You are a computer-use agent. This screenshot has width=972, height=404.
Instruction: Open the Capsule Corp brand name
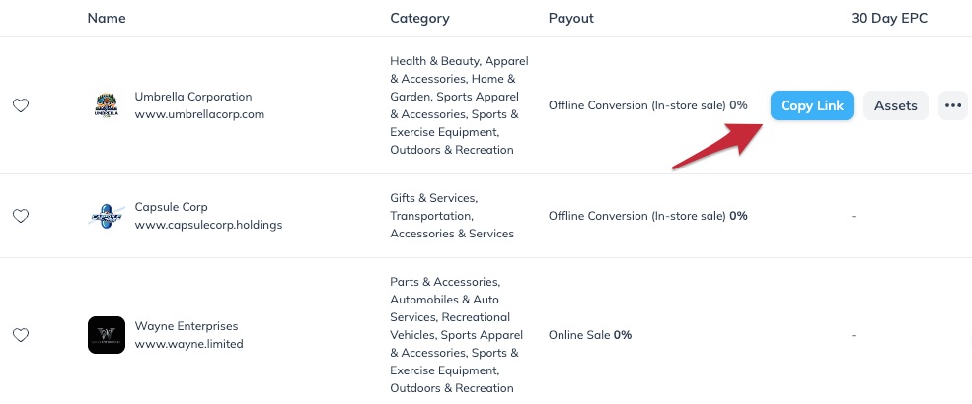click(172, 207)
